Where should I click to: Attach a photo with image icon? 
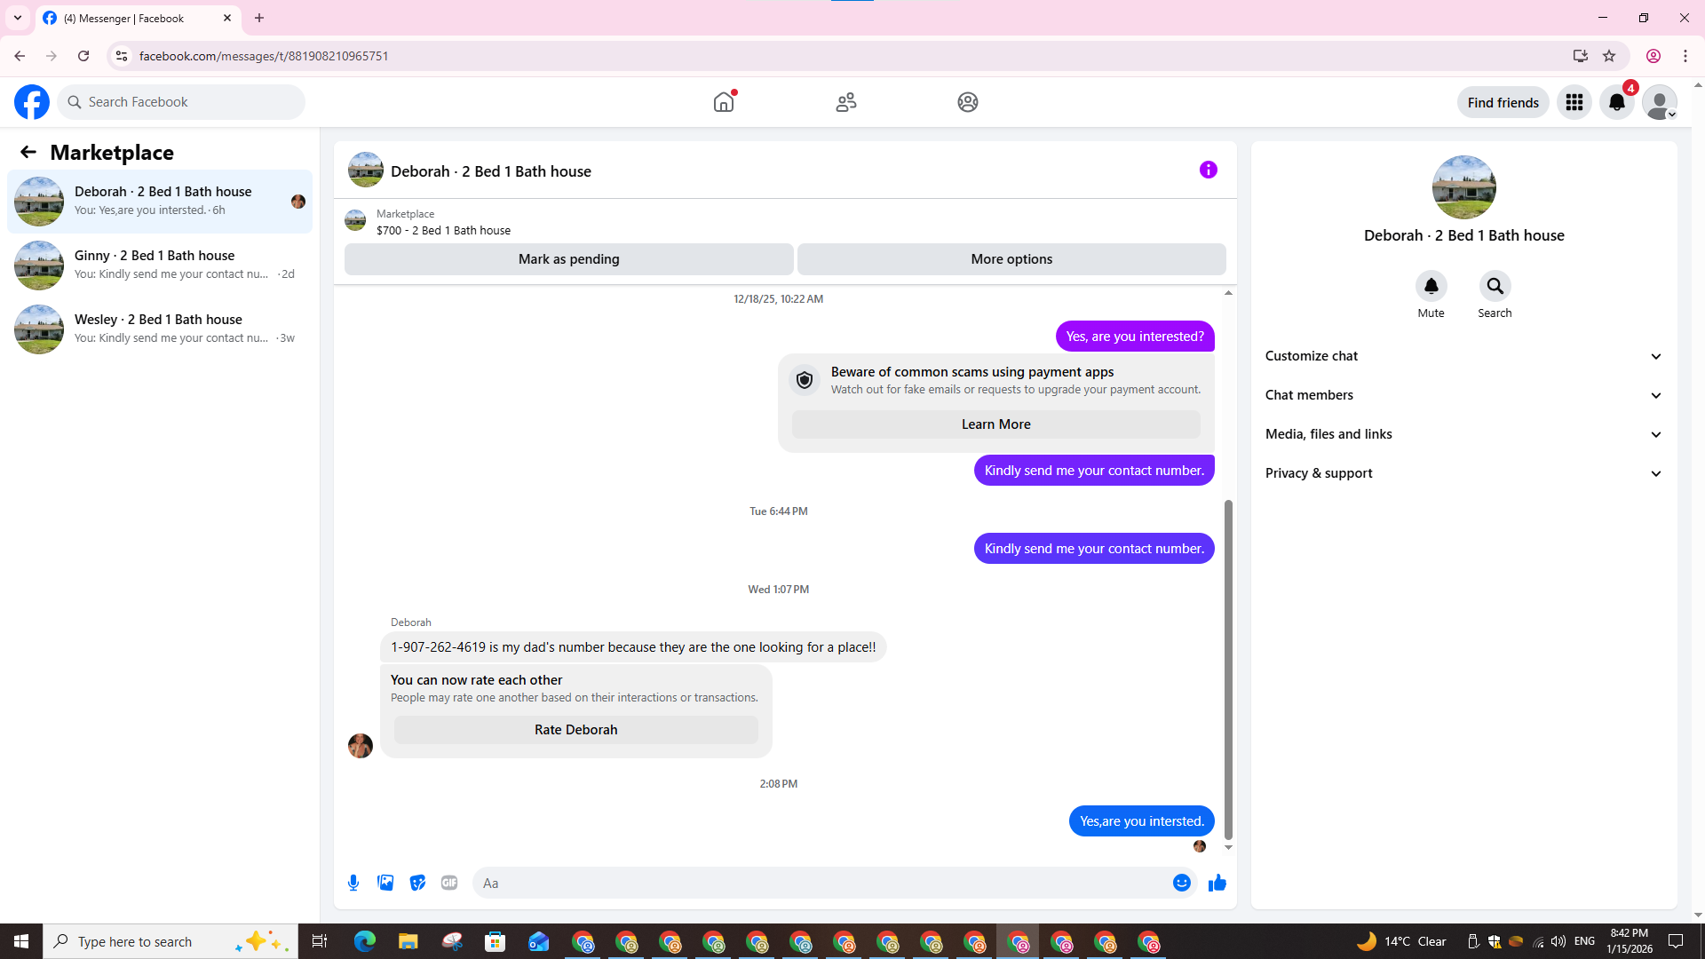(385, 883)
